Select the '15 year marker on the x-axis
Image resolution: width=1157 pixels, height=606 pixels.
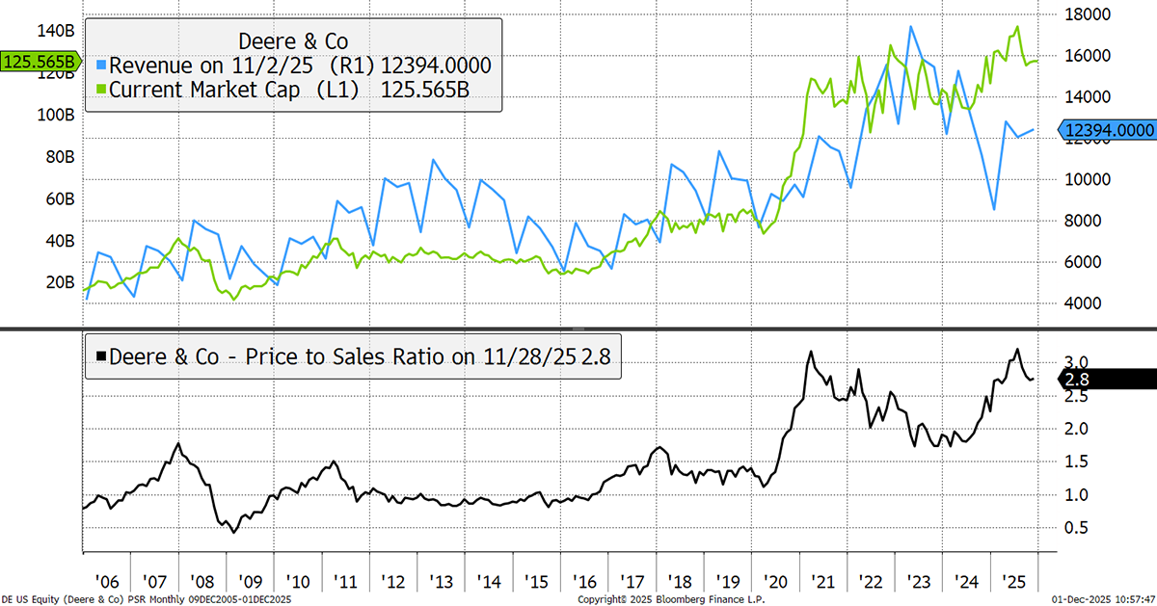(x=535, y=583)
